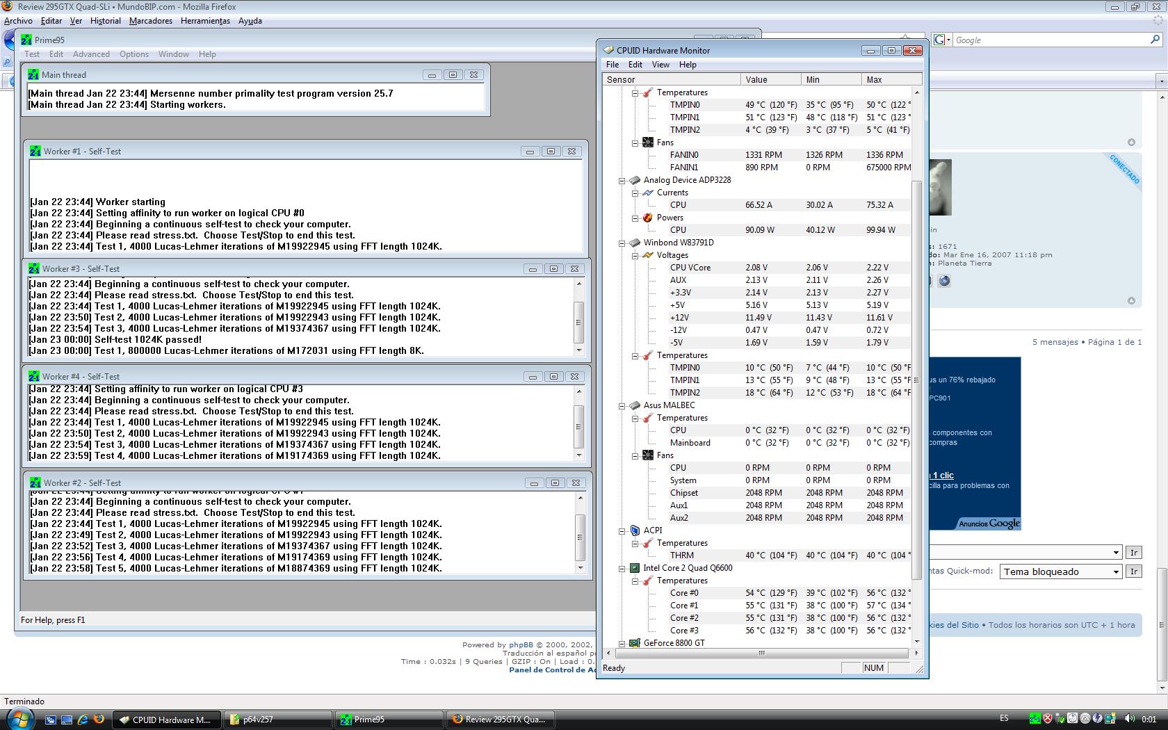Viewport: 1168px width, 730px height.
Task: Click the globe icon in forum profile
Action: tap(944, 281)
